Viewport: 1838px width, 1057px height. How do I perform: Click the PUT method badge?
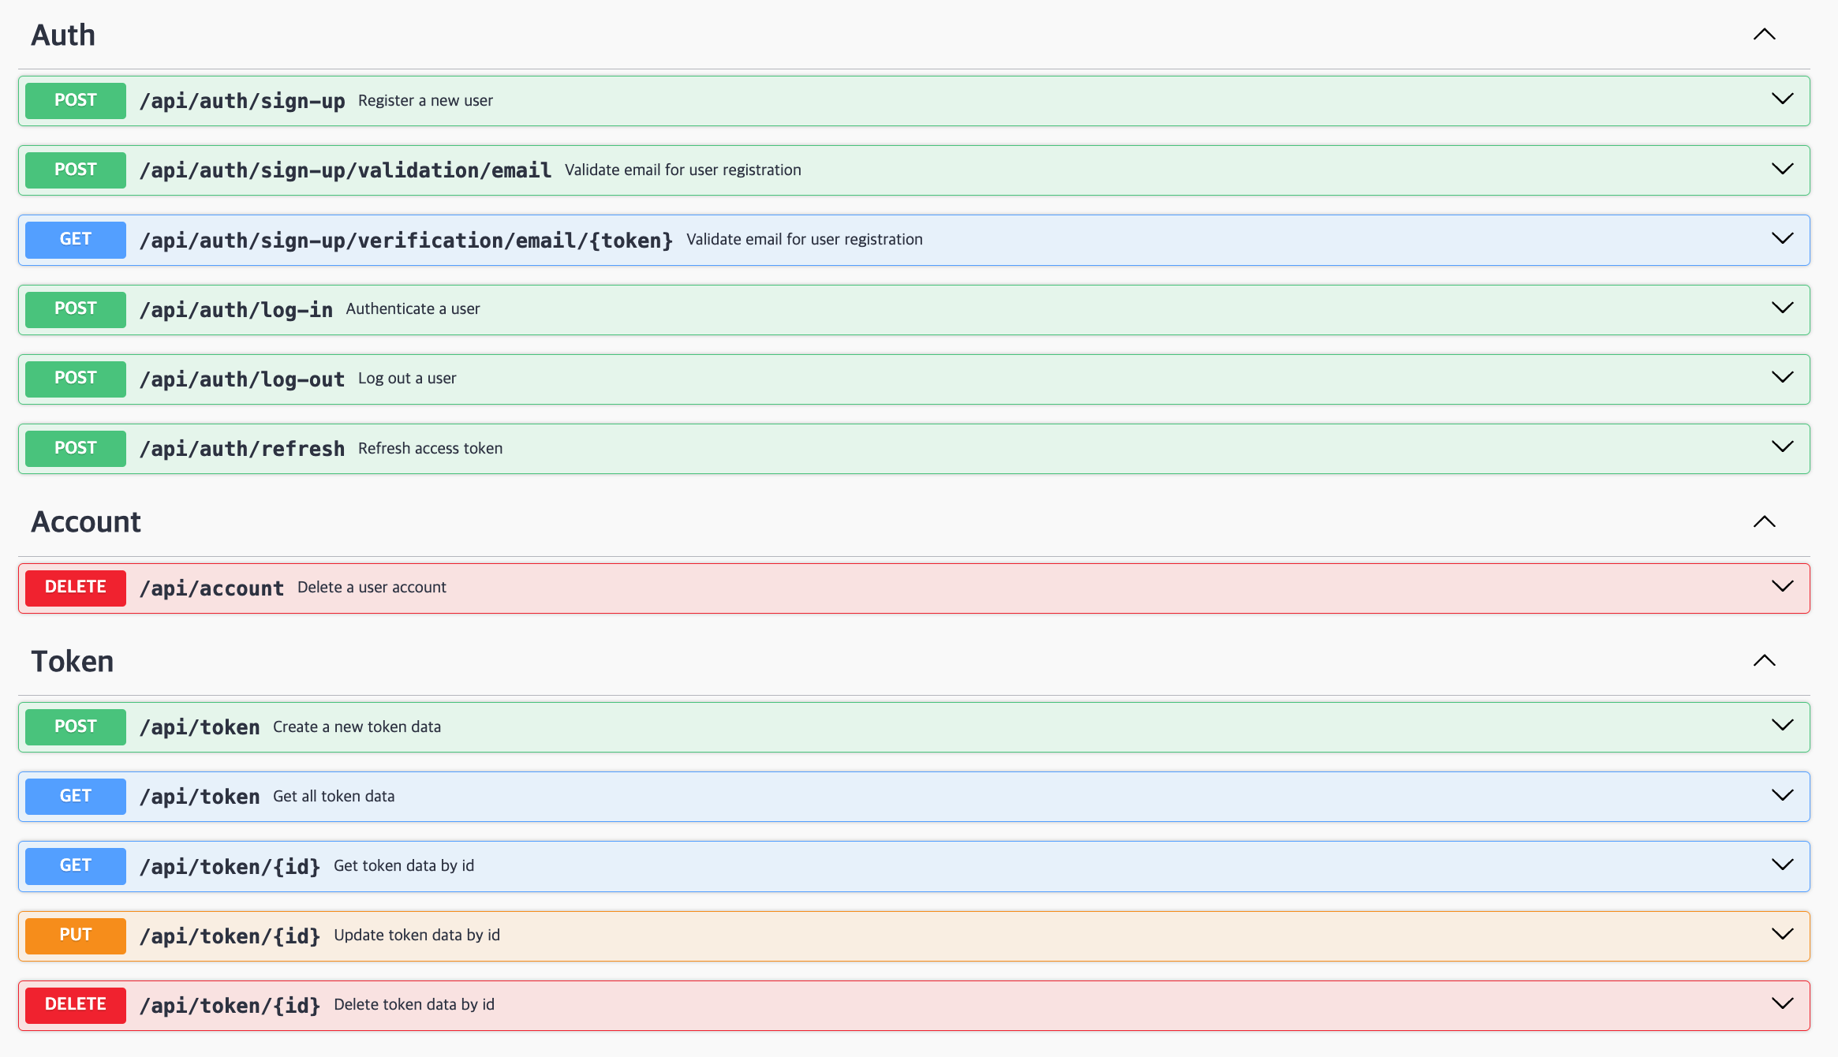point(76,935)
